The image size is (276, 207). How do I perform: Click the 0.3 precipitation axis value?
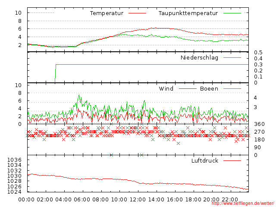[x=258, y=65]
